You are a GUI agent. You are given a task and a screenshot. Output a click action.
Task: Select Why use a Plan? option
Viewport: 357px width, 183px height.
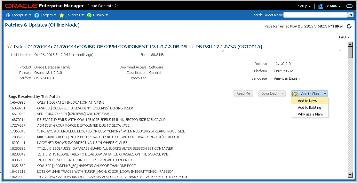(x=310, y=114)
